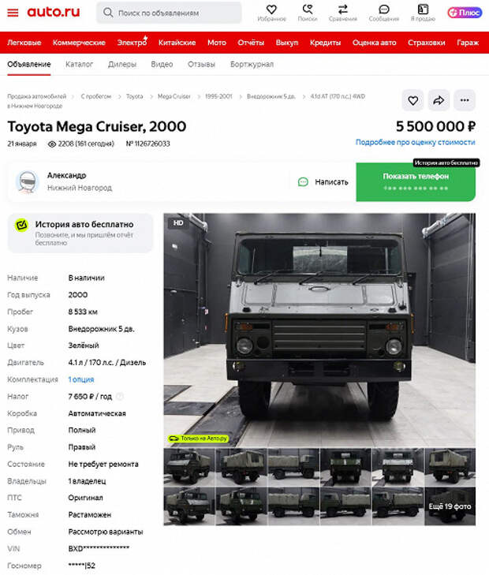This screenshot has height=575, width=489.
Task: Open the Ещё 19 фото thumbnail
Action: 450,506
